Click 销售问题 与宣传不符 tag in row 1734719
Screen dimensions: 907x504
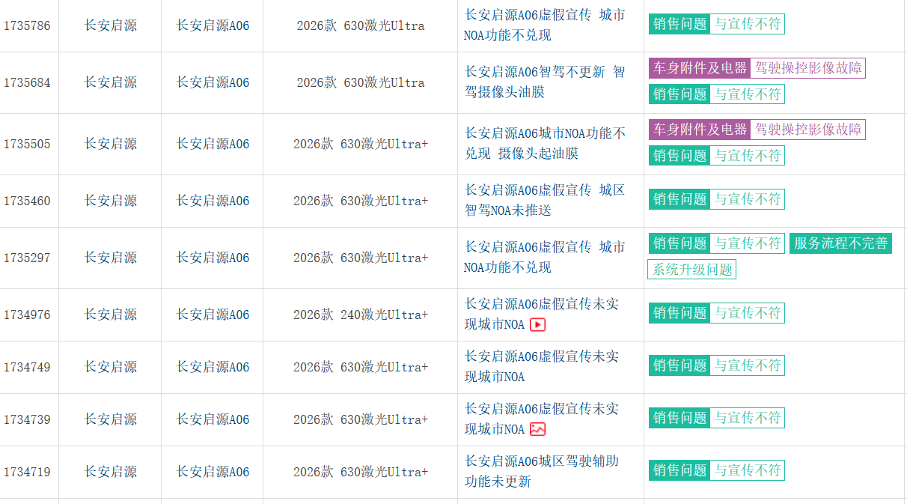pyautogui.click(x=716, y=470)
